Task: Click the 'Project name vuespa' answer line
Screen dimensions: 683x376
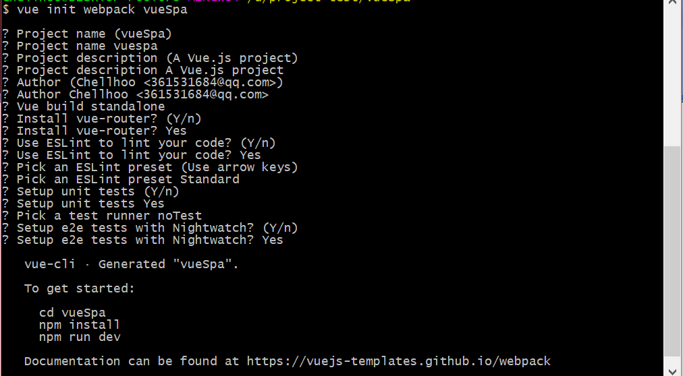Action: [87, 46]
